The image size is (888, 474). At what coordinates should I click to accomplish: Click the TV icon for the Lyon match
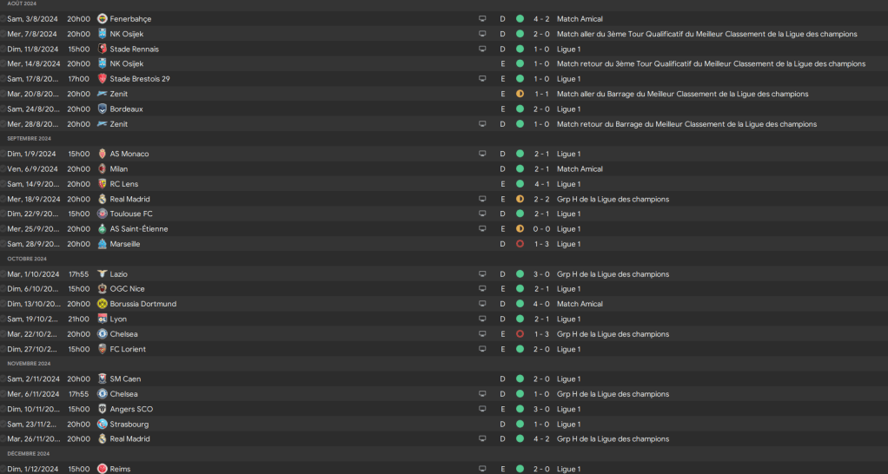tap(482, 319)
